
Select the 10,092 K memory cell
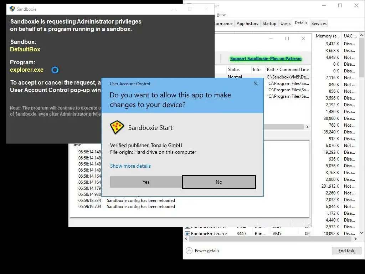click(331, 233)
